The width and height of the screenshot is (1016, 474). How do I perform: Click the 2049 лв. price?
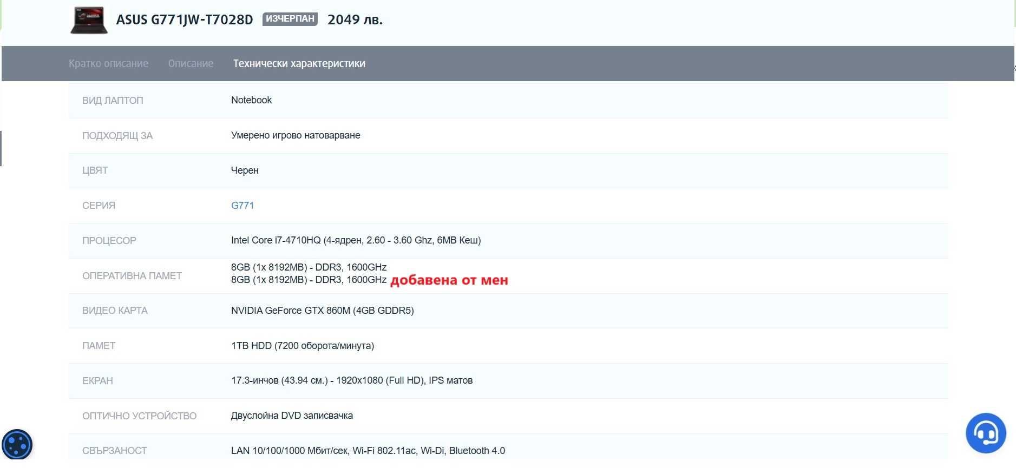355,19
